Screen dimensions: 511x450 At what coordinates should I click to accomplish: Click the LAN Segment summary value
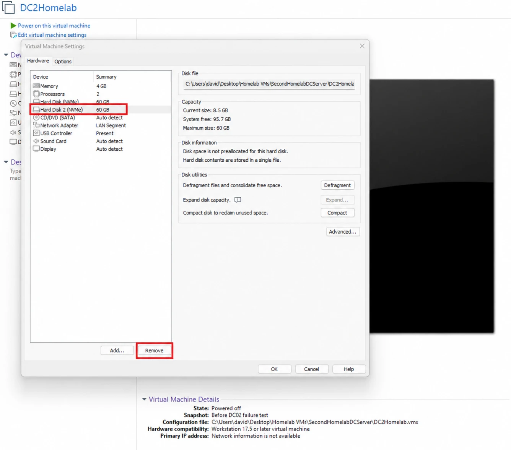[111, 125]
